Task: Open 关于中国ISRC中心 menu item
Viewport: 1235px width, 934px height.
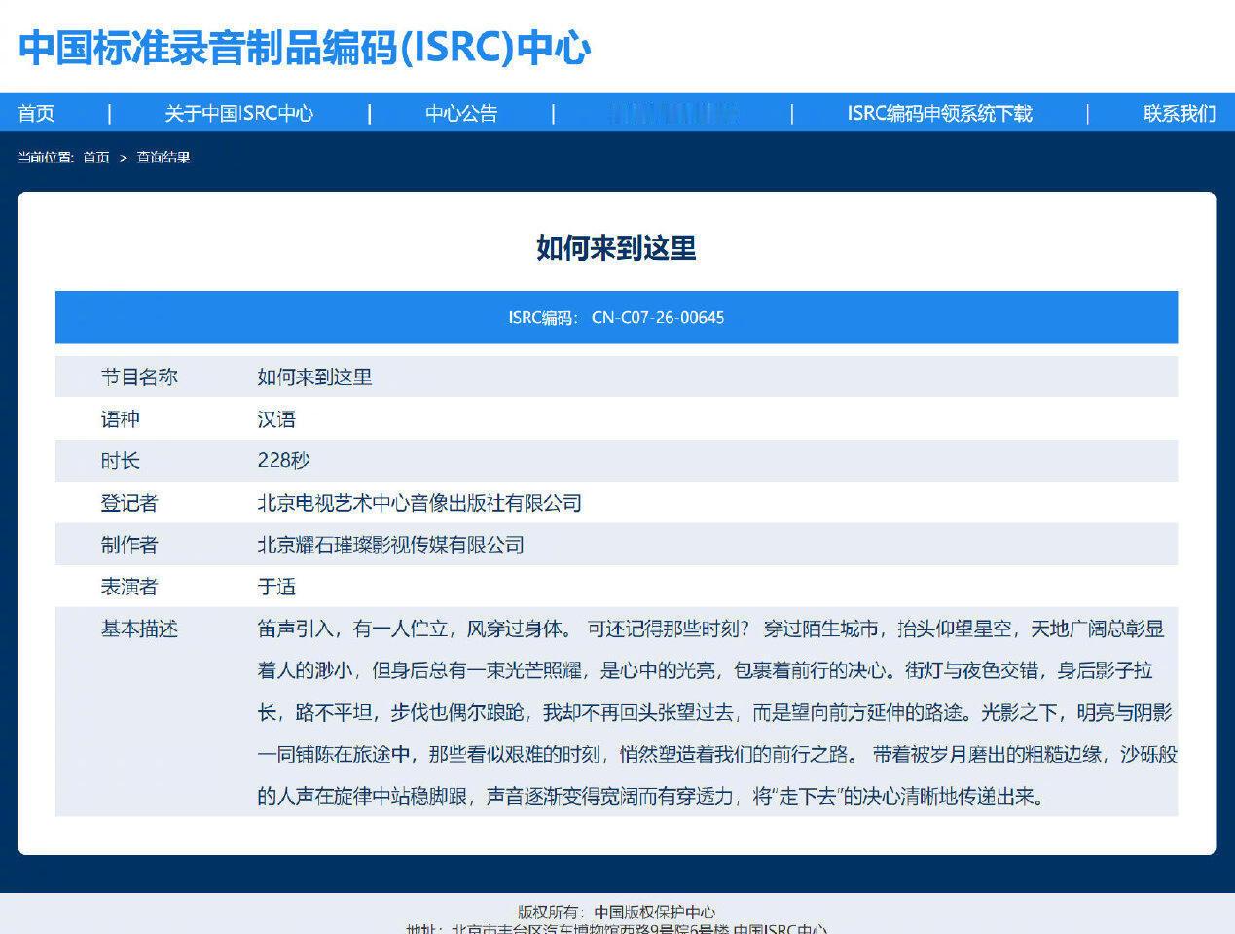Action: 239,113
